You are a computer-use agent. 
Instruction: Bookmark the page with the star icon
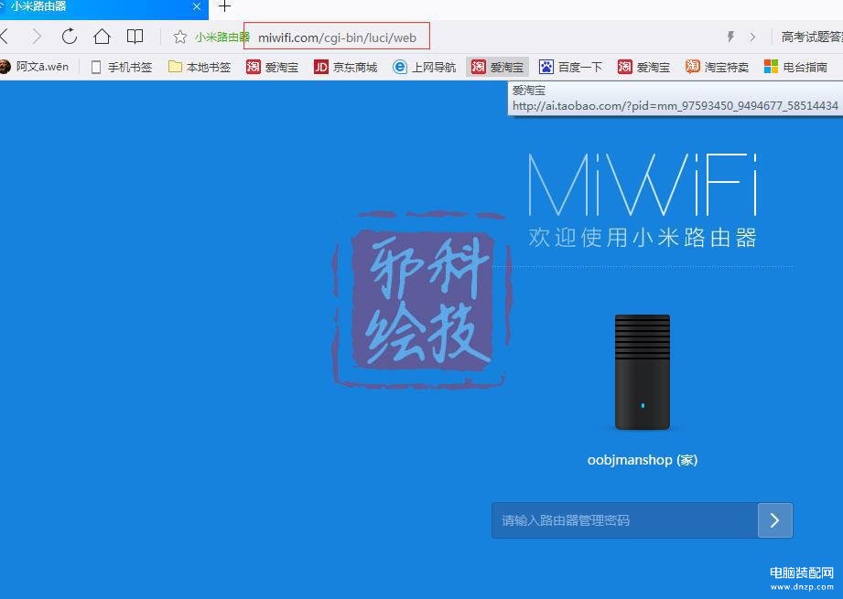(x=180, y=37)
